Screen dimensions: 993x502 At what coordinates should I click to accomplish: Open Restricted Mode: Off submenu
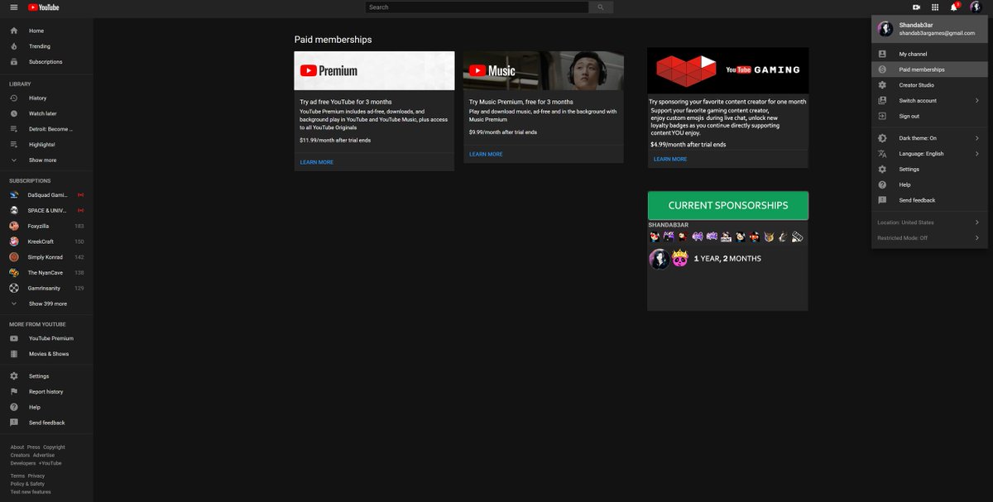[929, 238]
